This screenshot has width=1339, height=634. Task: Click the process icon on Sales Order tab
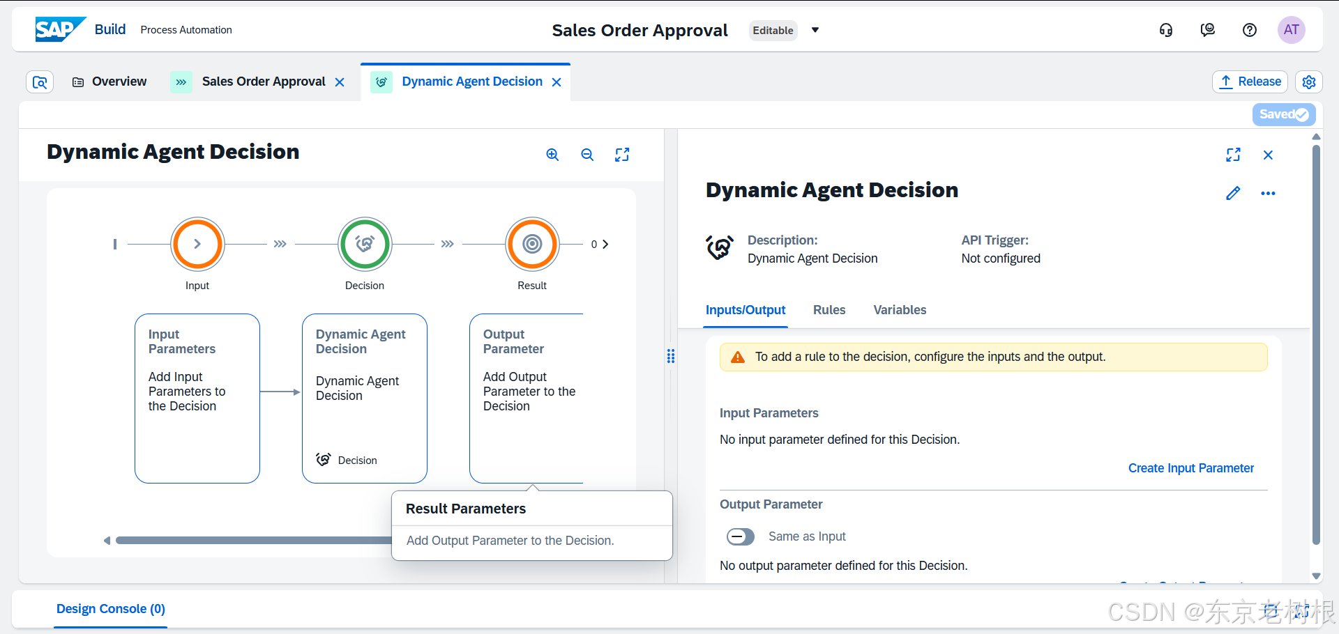tap(181, 82)
